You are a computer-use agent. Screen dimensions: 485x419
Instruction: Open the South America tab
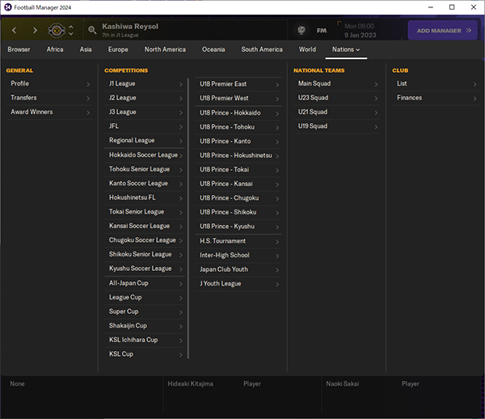262,49
